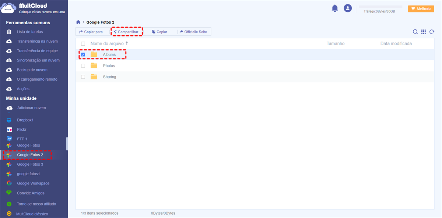442x218 pixels.
Task: Open Google Fotos 3 in sidebar
Action: click(30, 164)
